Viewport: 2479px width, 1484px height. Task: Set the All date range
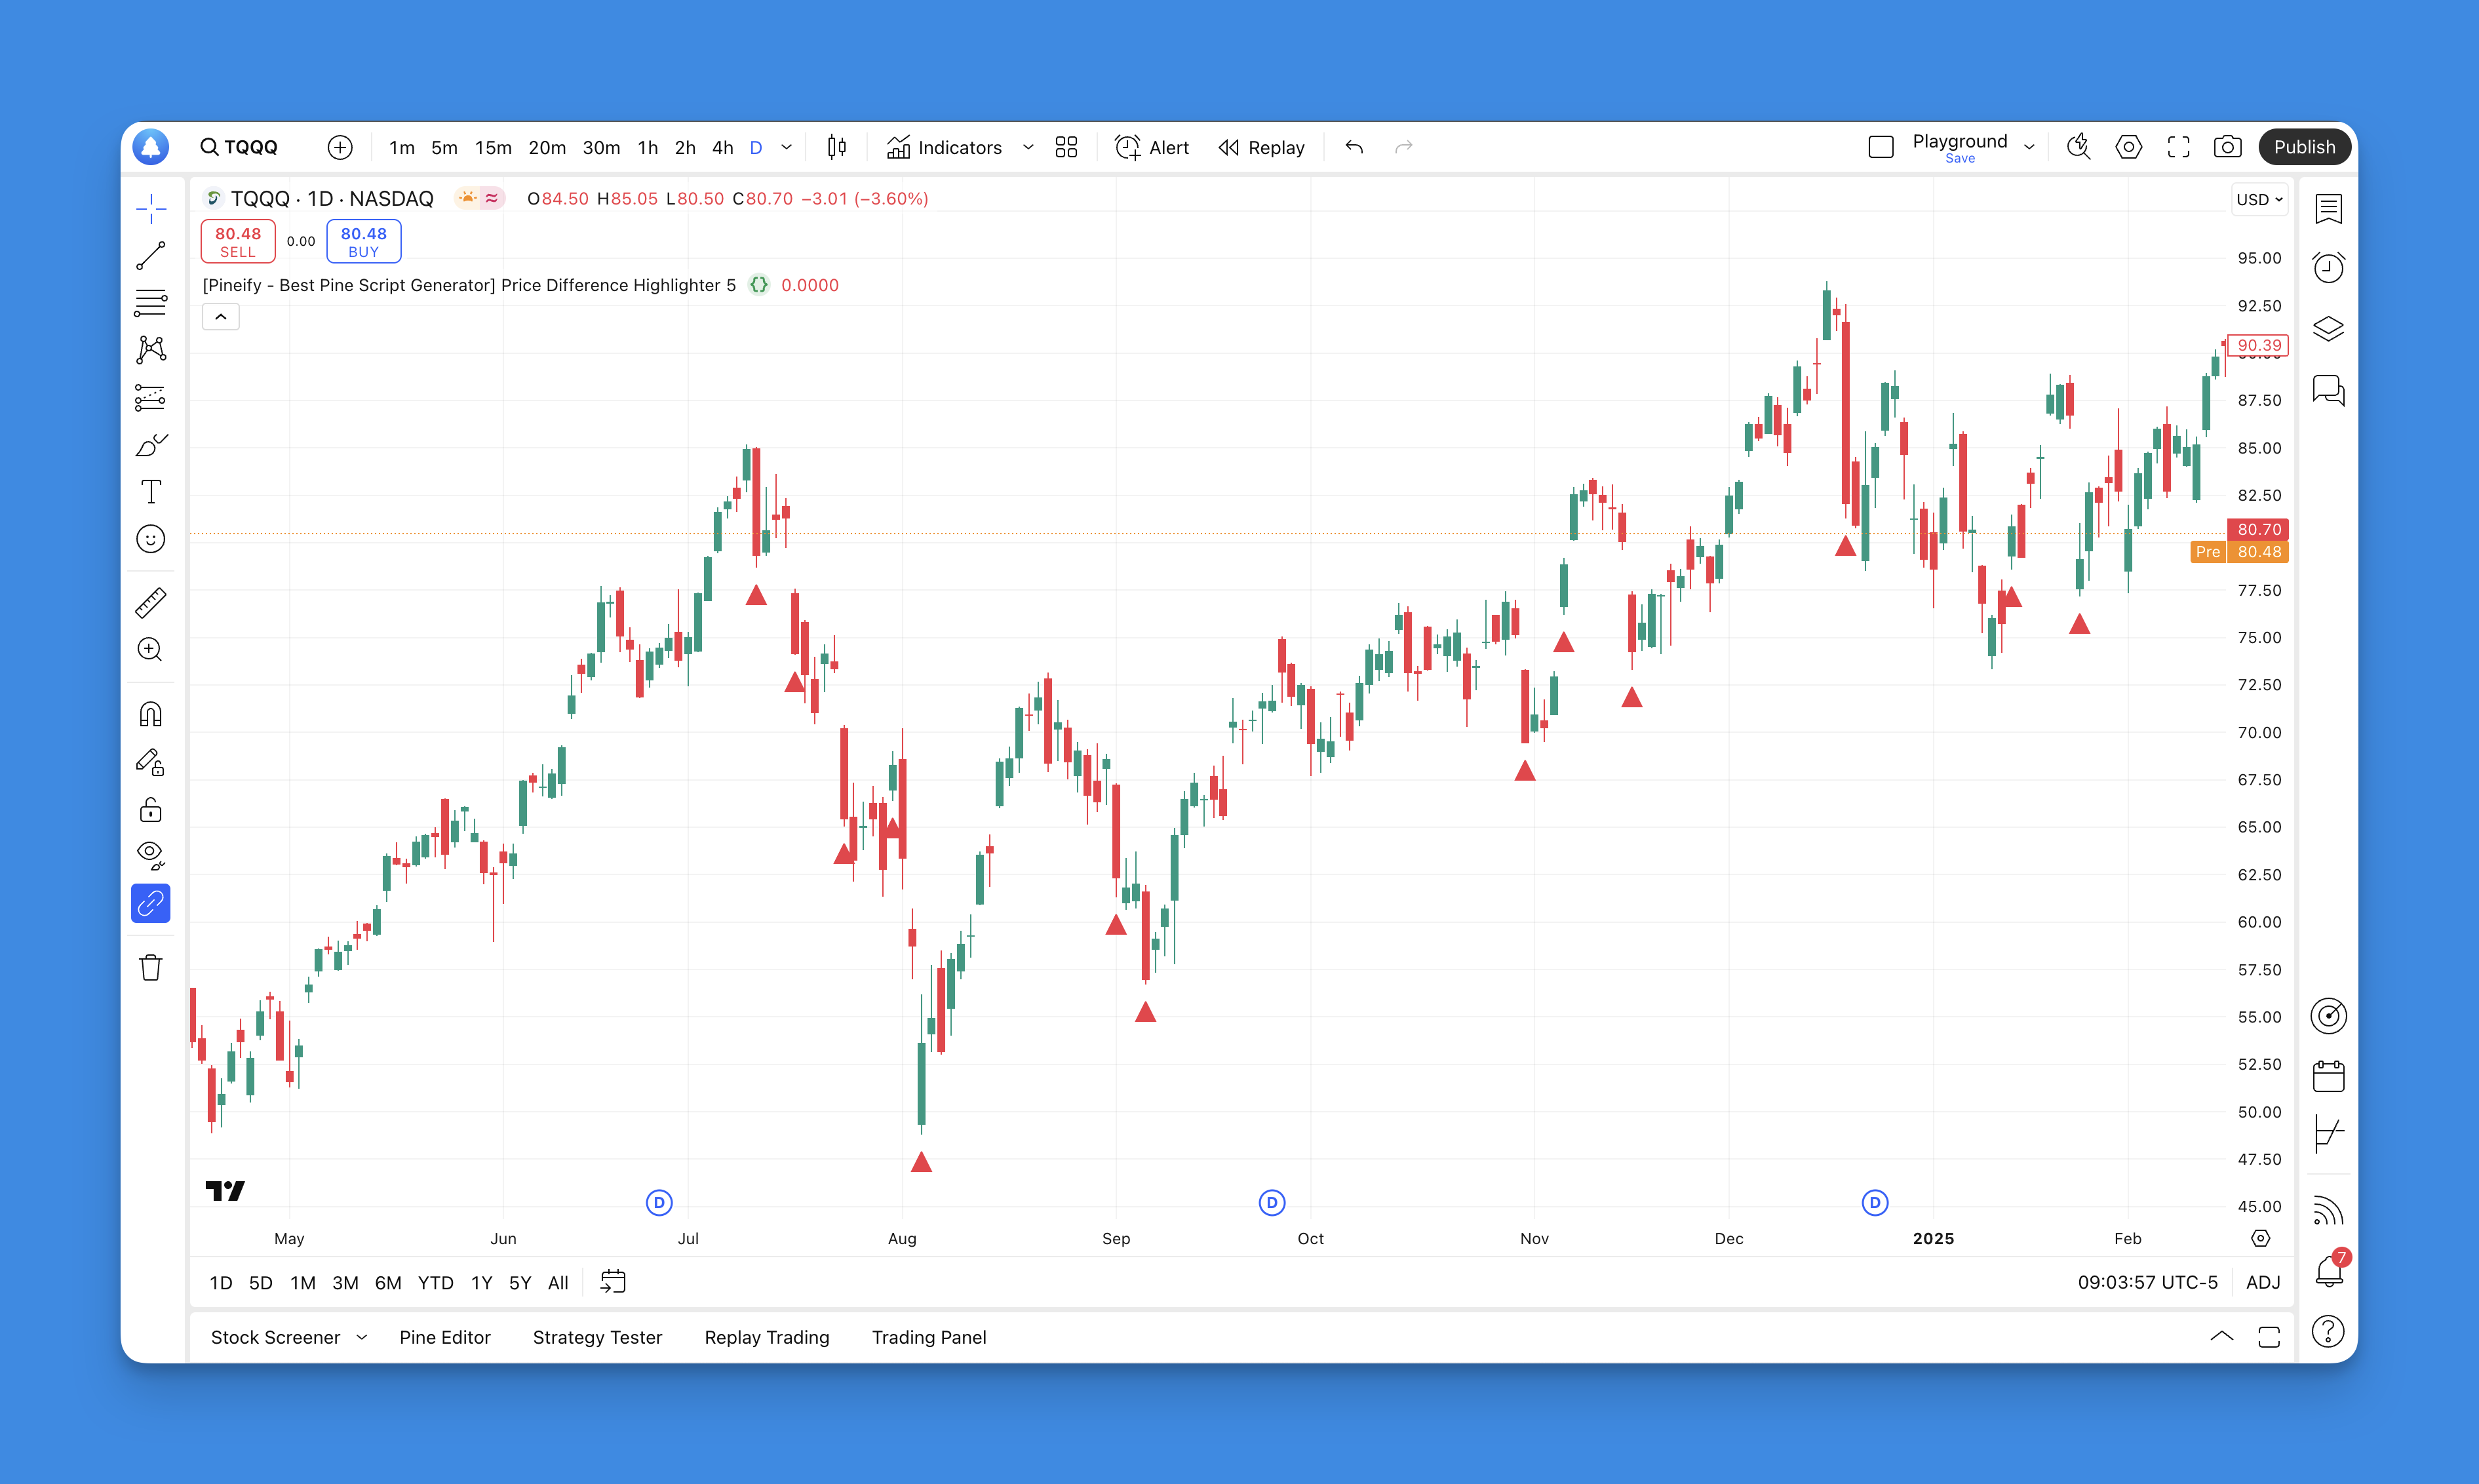[x=558, y=1283]
